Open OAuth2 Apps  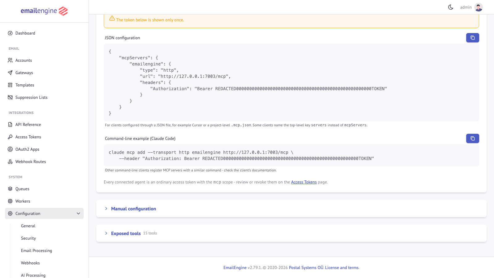(x=44, y=149)
